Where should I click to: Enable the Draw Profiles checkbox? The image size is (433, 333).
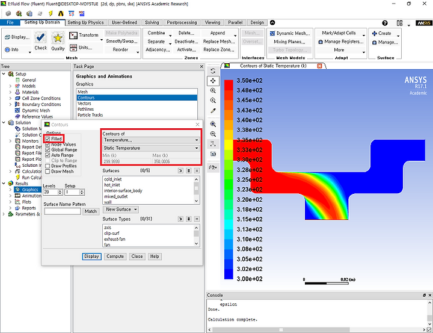click(48, 166)
